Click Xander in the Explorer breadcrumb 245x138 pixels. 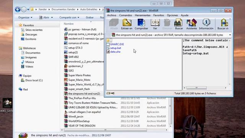42,10
